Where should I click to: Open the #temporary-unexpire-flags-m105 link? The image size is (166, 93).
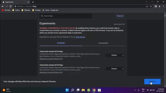[x=51, y=72]
